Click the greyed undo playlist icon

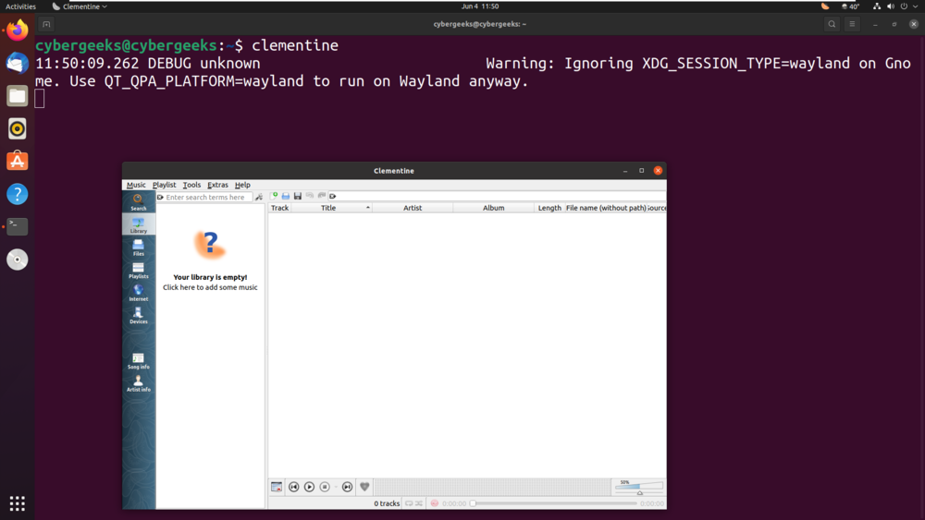310,196
